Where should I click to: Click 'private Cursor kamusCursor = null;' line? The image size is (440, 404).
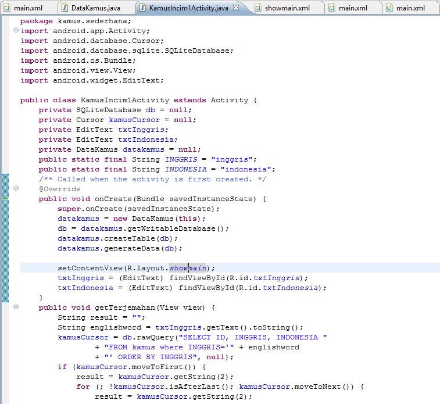pos(117,120)
